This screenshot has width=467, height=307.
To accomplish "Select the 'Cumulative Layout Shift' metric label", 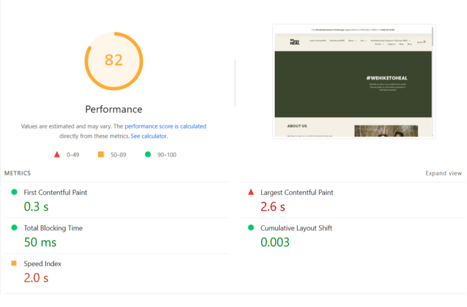I will [296, 228].
